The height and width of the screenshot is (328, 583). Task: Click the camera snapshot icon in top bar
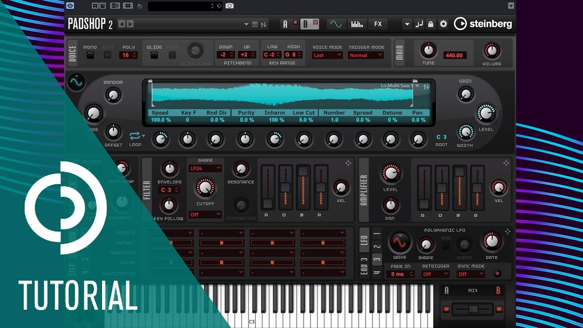tap(230, 6)
